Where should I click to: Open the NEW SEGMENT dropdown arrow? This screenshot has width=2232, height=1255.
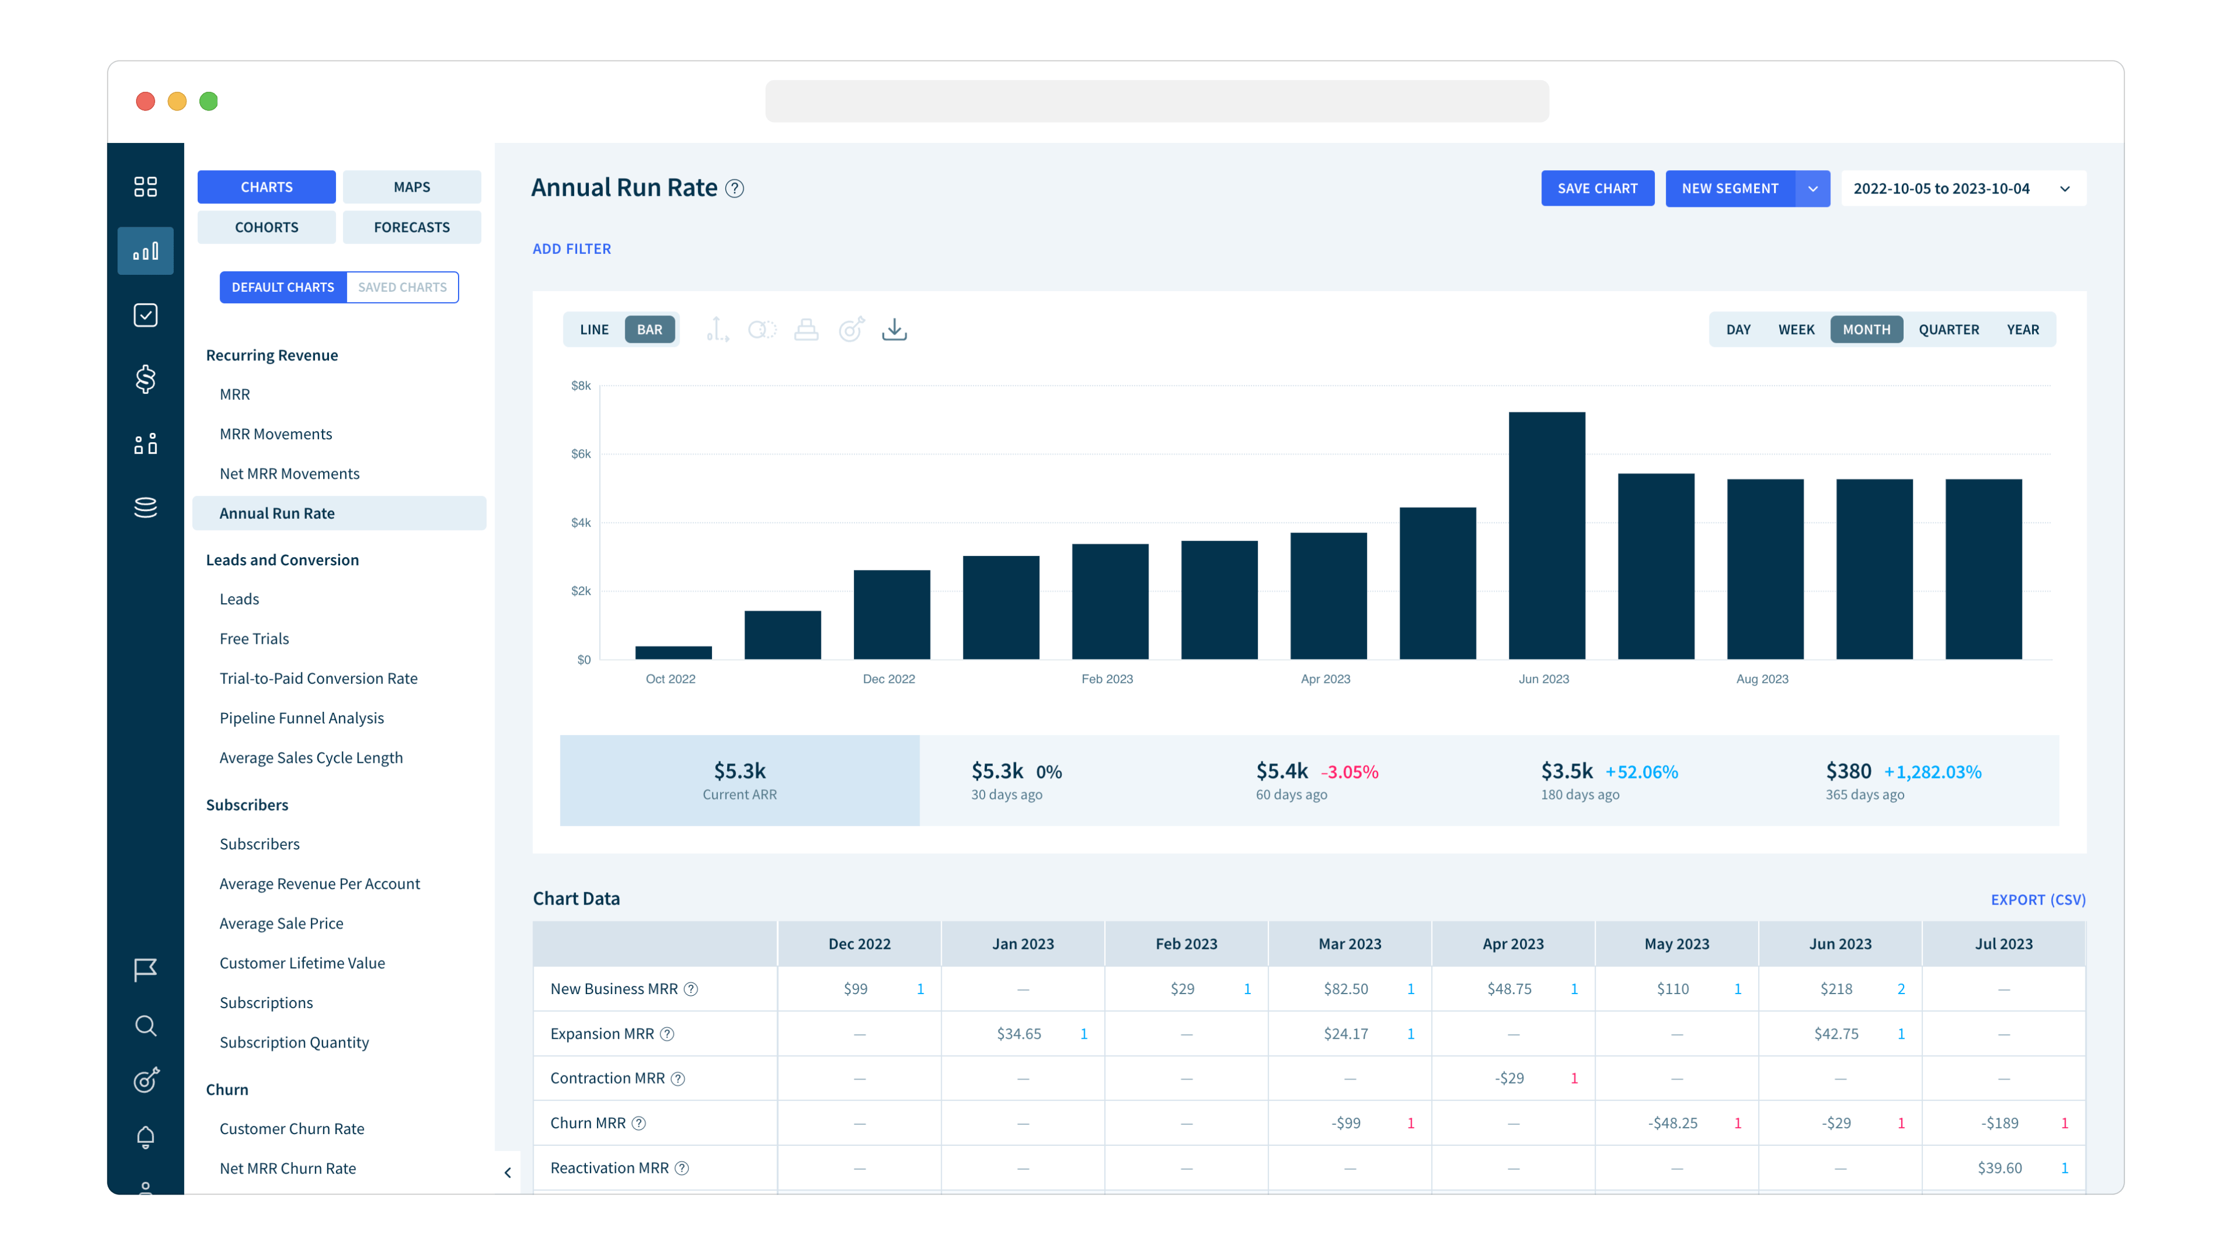pyautogui.click(x=1813, y=188)
